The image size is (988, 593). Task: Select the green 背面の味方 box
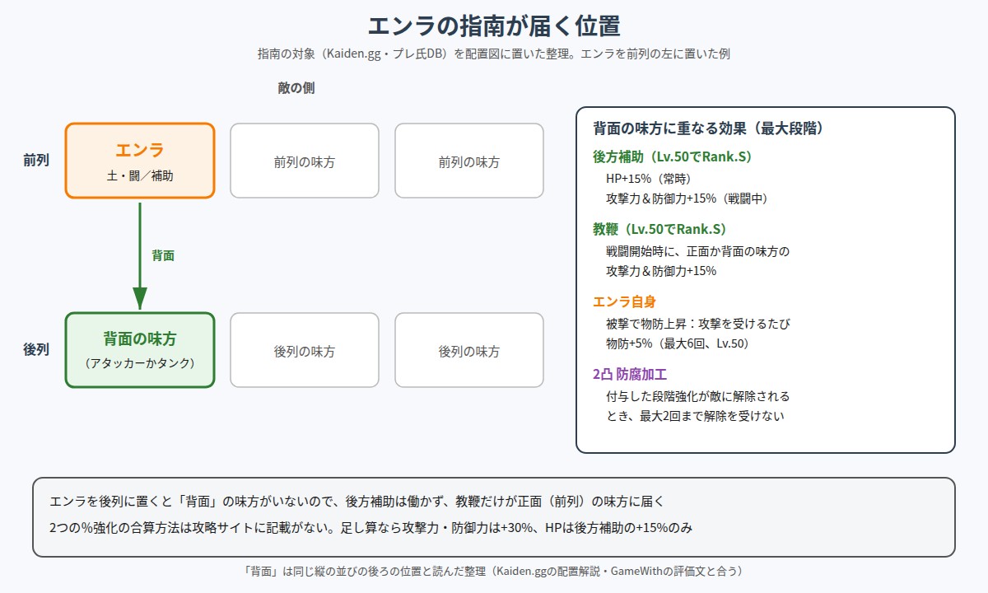coord(140,350)
